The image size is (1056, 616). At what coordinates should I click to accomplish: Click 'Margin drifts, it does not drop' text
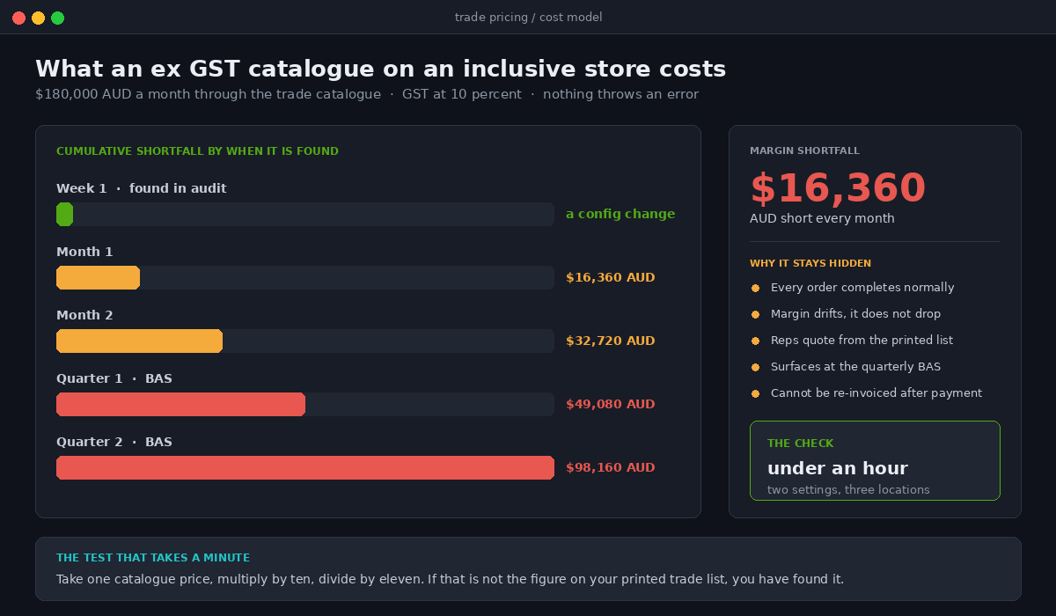tap(855, 314)
